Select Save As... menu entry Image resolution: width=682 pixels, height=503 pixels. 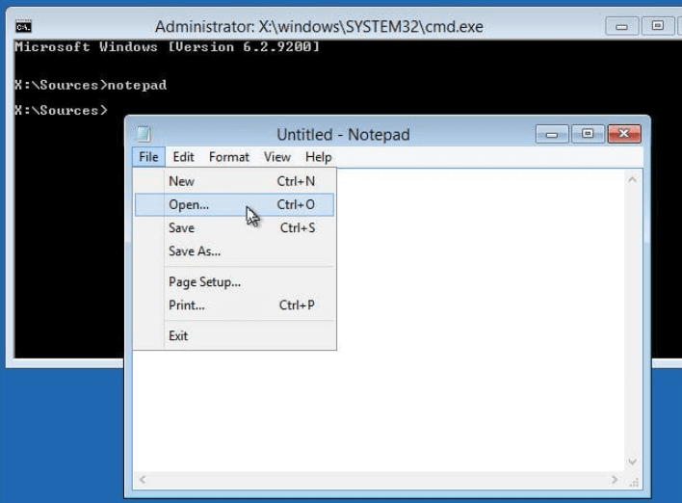pyautogui.click(x=234, y=251)
